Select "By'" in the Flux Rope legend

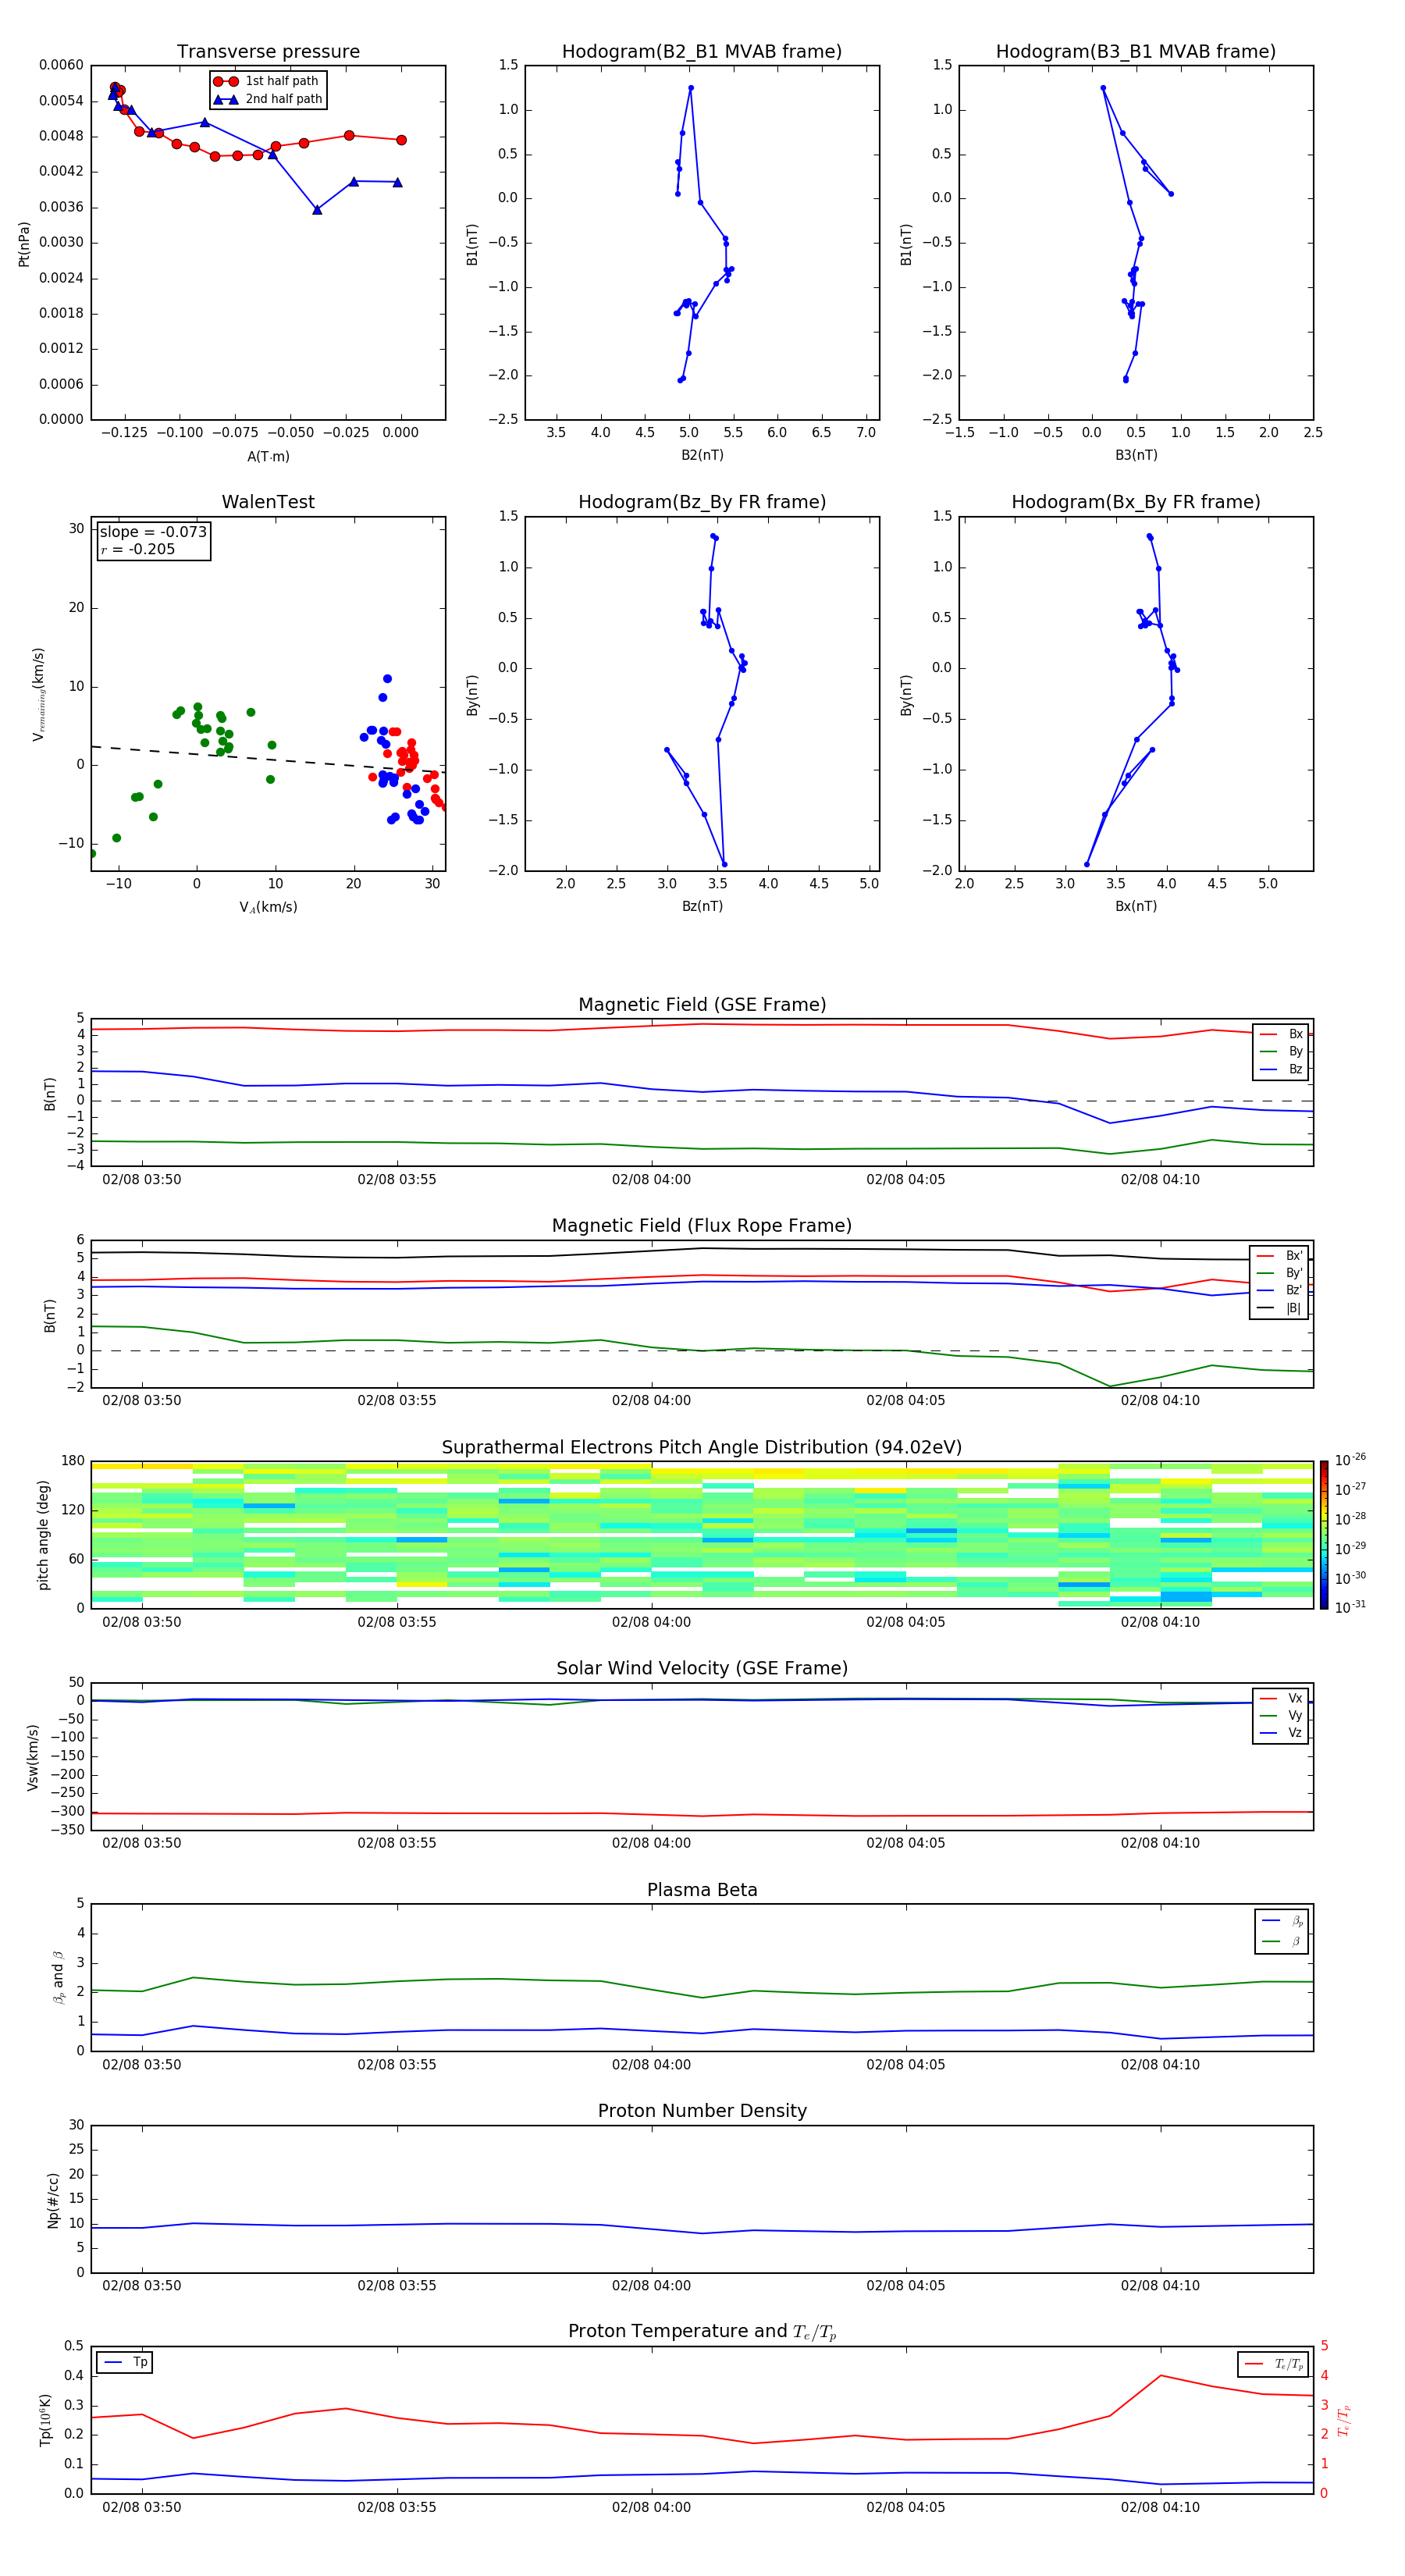point(1280,1273)
